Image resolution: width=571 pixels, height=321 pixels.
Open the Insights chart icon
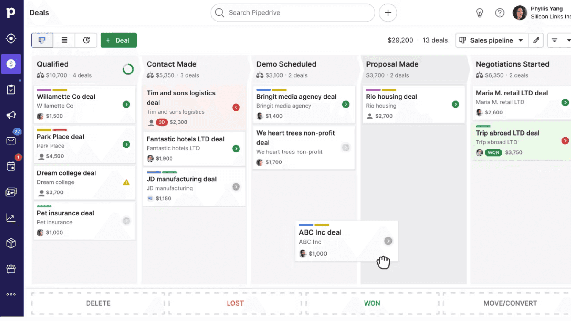(11, 218)
